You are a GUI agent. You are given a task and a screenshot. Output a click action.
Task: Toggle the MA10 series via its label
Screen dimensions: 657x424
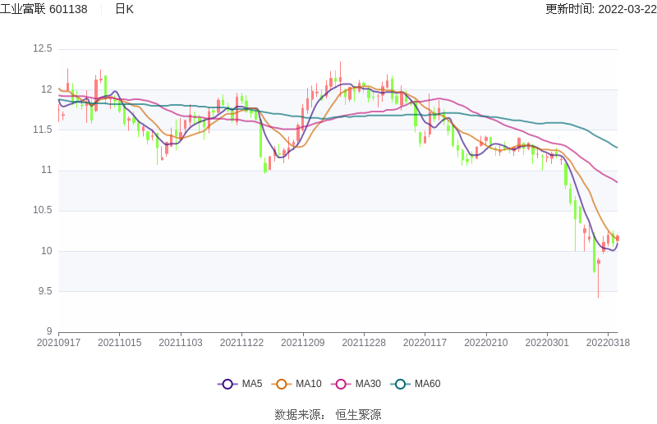point(309,384)
